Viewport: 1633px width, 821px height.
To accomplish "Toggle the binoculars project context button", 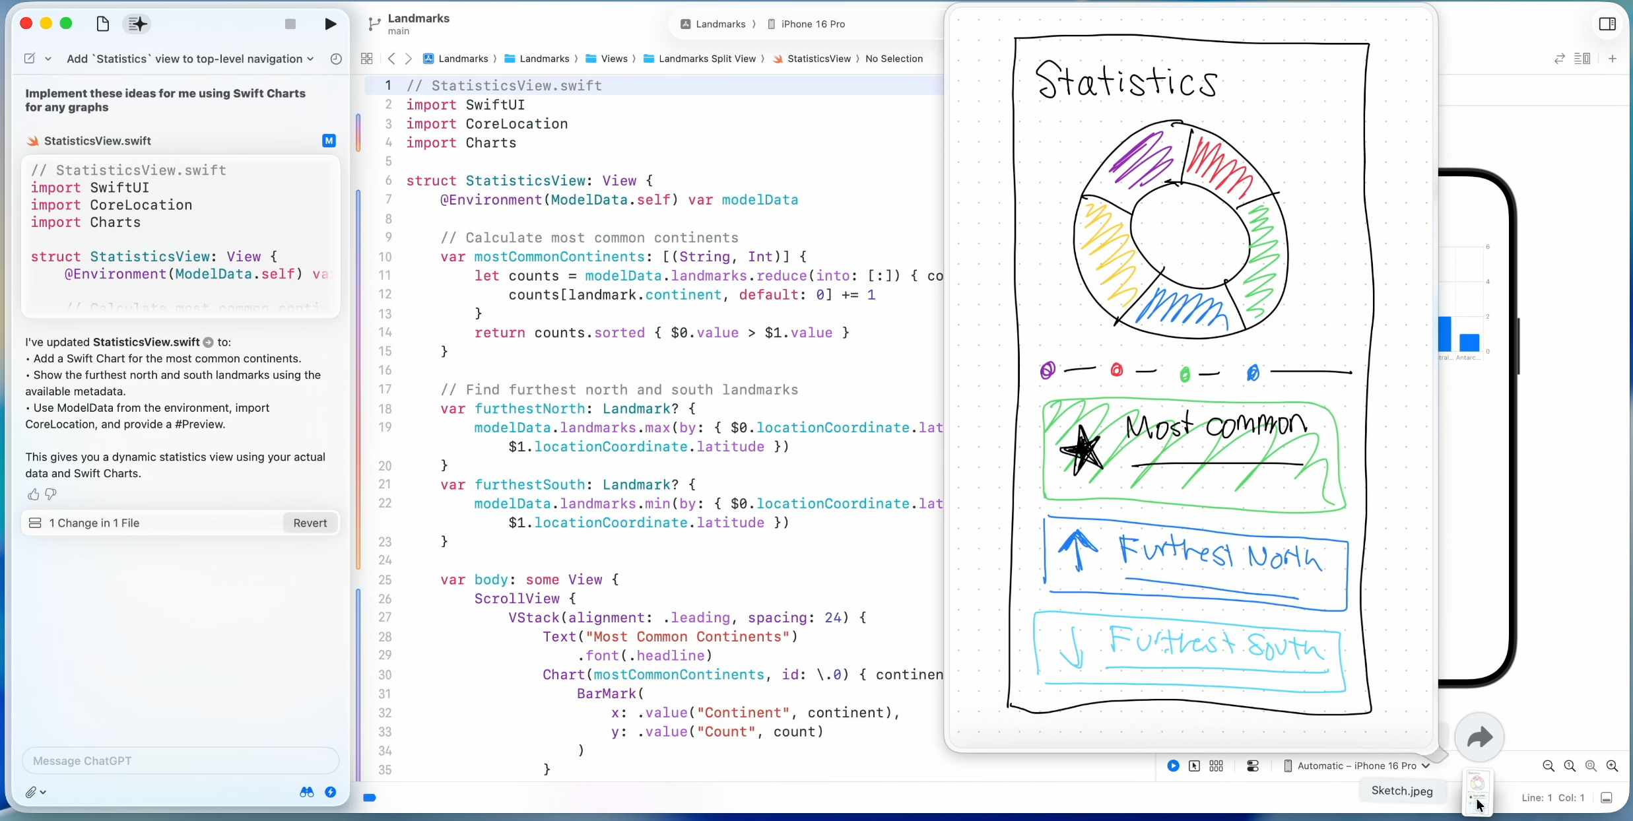I will [307, 792].
